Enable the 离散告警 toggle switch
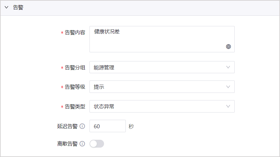The width and height of the screenshot is (280, 157). point(97,144)
